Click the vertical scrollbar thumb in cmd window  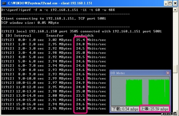coord(175,69)
